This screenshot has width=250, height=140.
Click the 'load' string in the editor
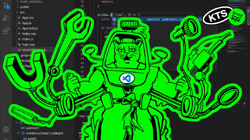(x=118, y=15)
